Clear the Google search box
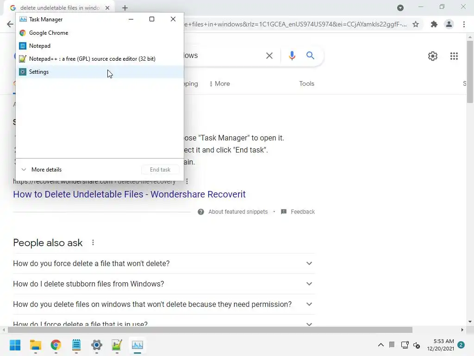 point(269,56)
